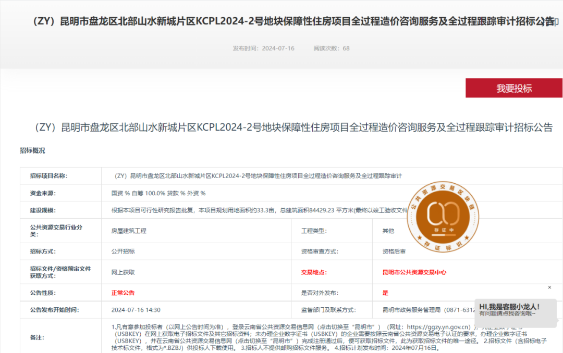Close the 客服小龙人 chat popup
The height and width of the screenshot is (353, 563).
(549, 287)
